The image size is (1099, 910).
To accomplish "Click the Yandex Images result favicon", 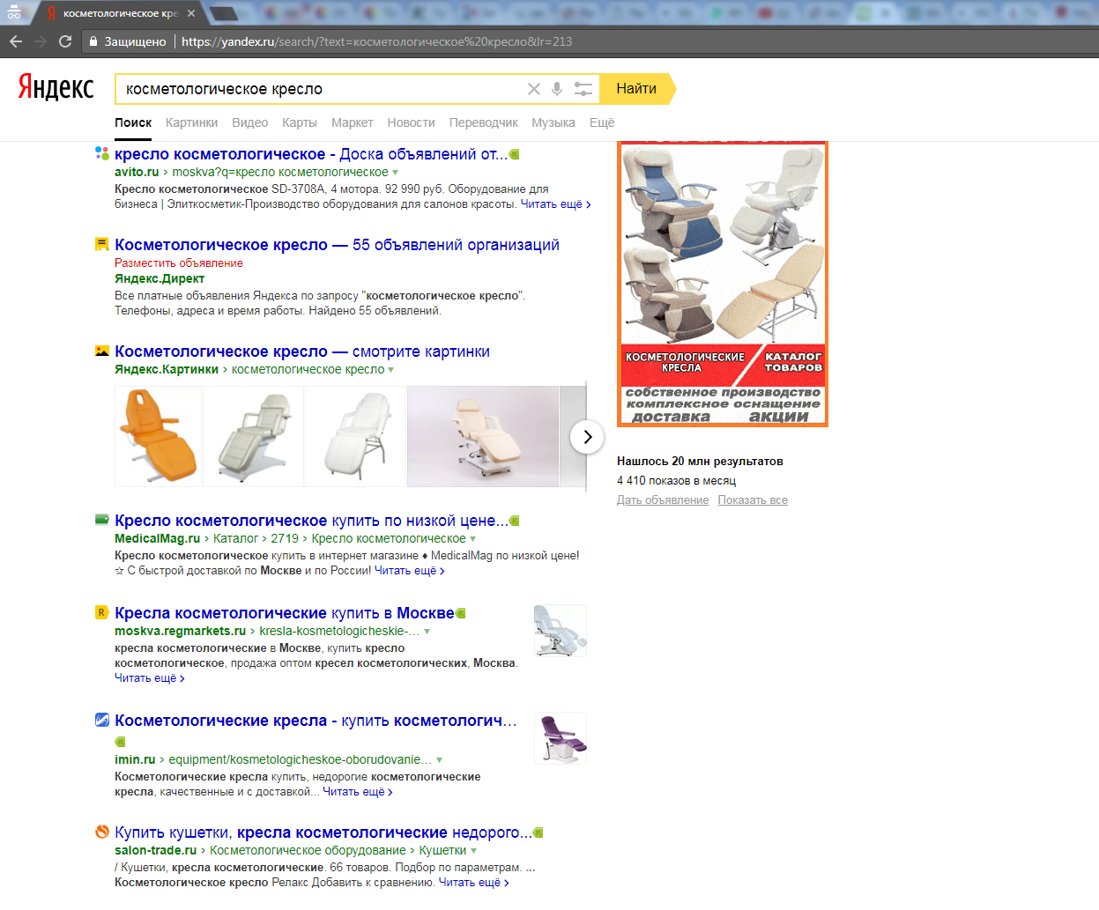I will coord(102,351).
